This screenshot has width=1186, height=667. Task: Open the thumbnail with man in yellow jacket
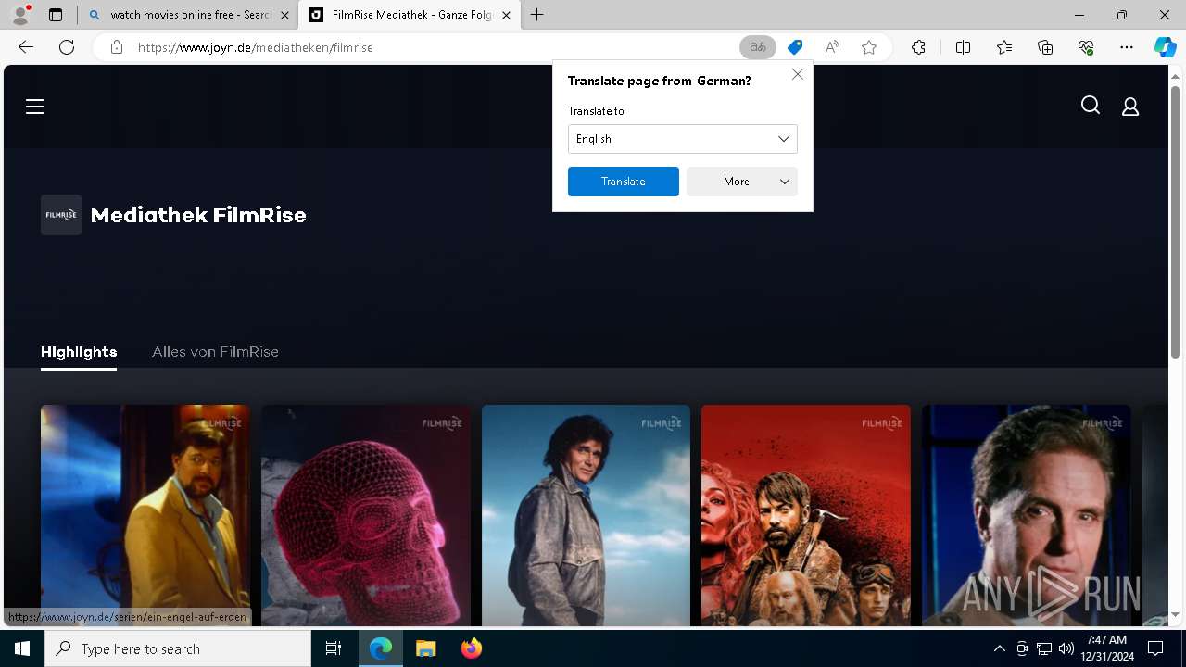pyautogui.click(x=145, y=515)
